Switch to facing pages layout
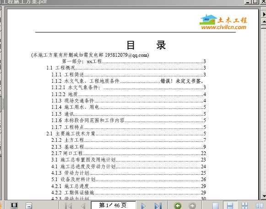 click(260, 206)
